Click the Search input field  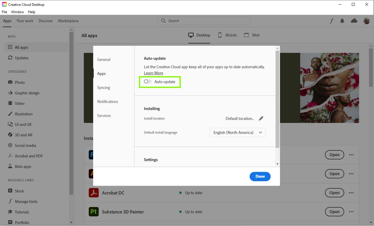click(x=204, y=21)
